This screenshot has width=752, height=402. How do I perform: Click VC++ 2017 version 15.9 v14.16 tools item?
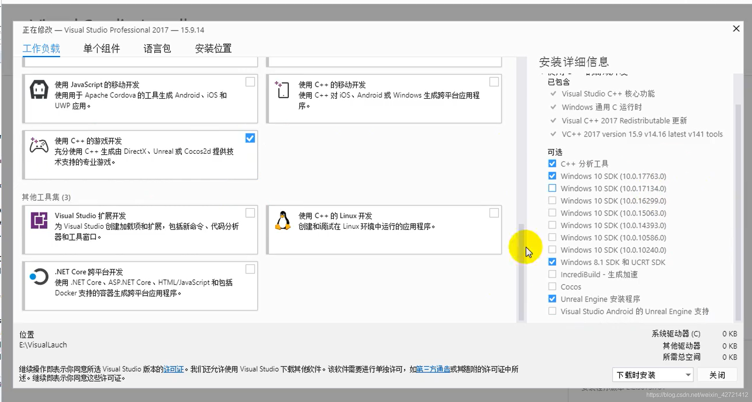(x=642, y=134)
